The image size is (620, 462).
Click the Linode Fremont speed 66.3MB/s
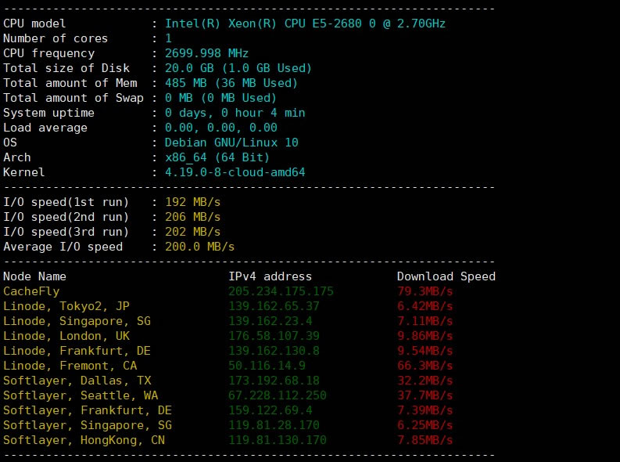[425, 366]
